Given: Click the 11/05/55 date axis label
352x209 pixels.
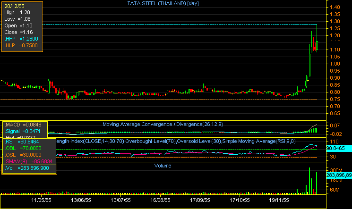Looking at the screenshot, I should pyautogui.click(x=41, y=200).
